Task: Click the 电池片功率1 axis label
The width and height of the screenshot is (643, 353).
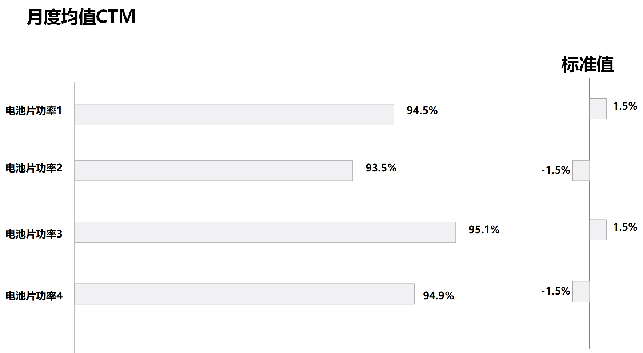Action: pyautogui.click(x=34, y=110)
